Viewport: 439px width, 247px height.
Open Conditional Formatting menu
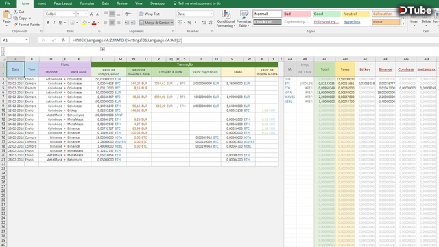(226, 19)
